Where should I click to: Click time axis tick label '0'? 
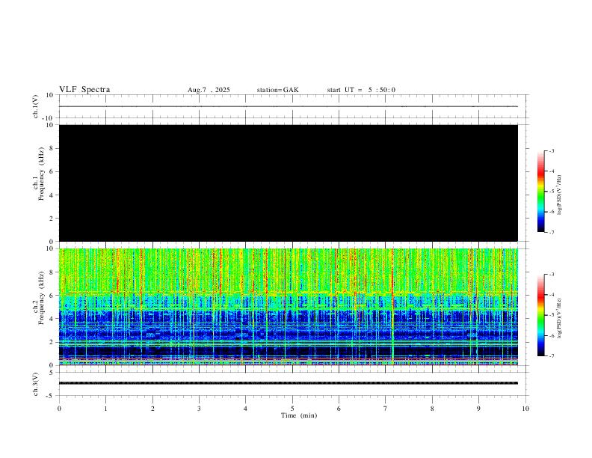click(59, 409)
